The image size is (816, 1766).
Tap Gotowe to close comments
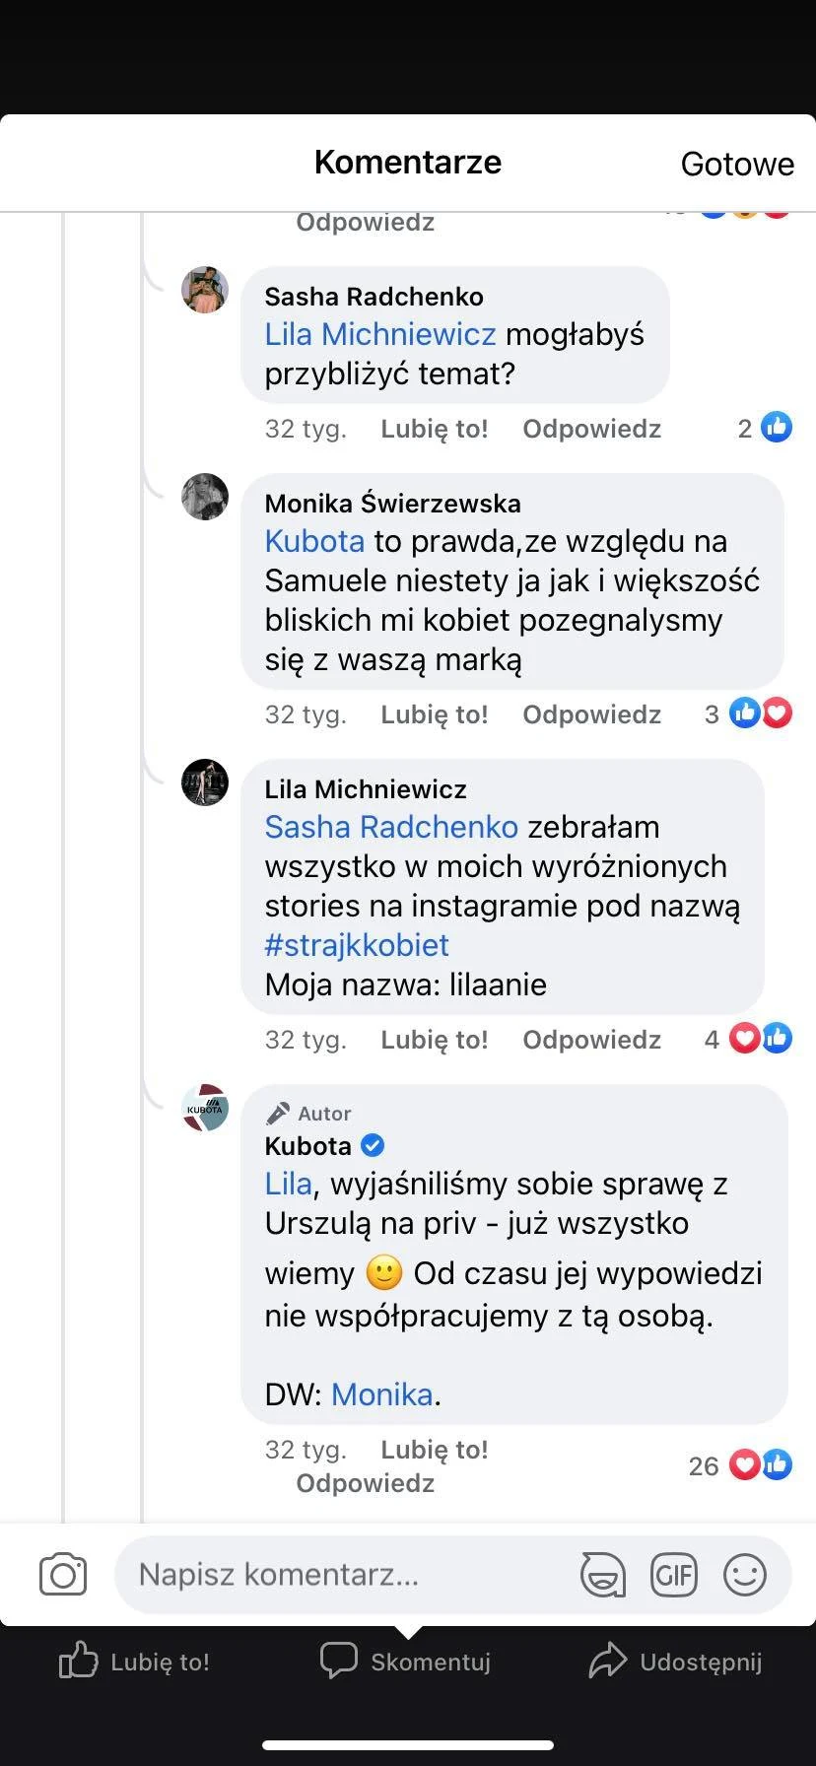(736, 164)
